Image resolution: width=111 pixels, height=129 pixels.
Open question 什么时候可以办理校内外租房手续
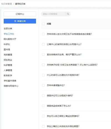click(x=63, y=75)
